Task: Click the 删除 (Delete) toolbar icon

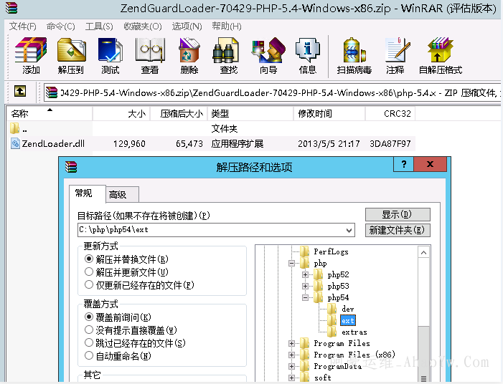Action: pos(189,56)
